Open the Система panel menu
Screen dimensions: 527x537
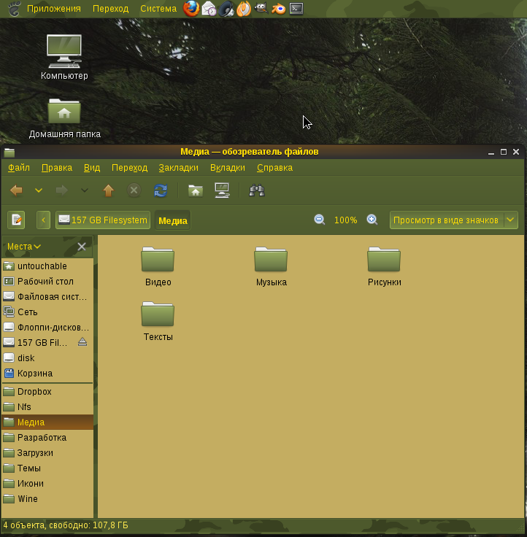(158, 9)
